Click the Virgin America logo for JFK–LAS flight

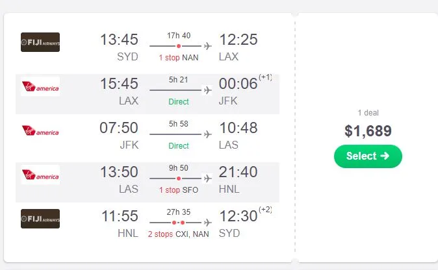pyautogui.click(x=40, y=130)
